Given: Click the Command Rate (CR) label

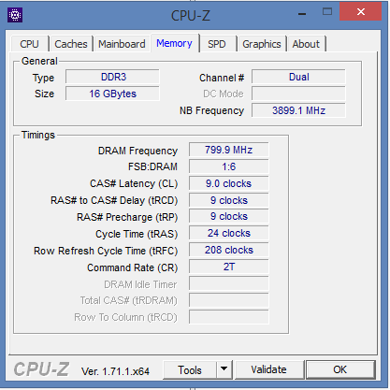Looking at the screenshot, I should (x=133, y=267).
